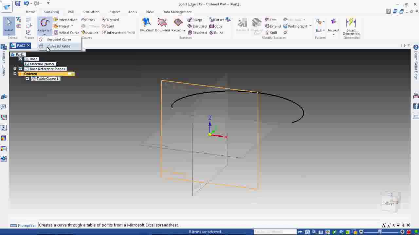Viewport: 419px width, 235px height.
Task: Open the Inspect group dropdown in ribbon
Action: (334, 34)
